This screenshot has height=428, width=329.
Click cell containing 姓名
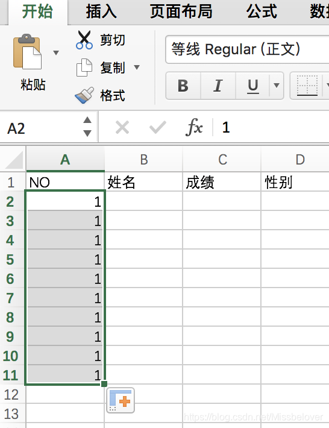[144, 182]
